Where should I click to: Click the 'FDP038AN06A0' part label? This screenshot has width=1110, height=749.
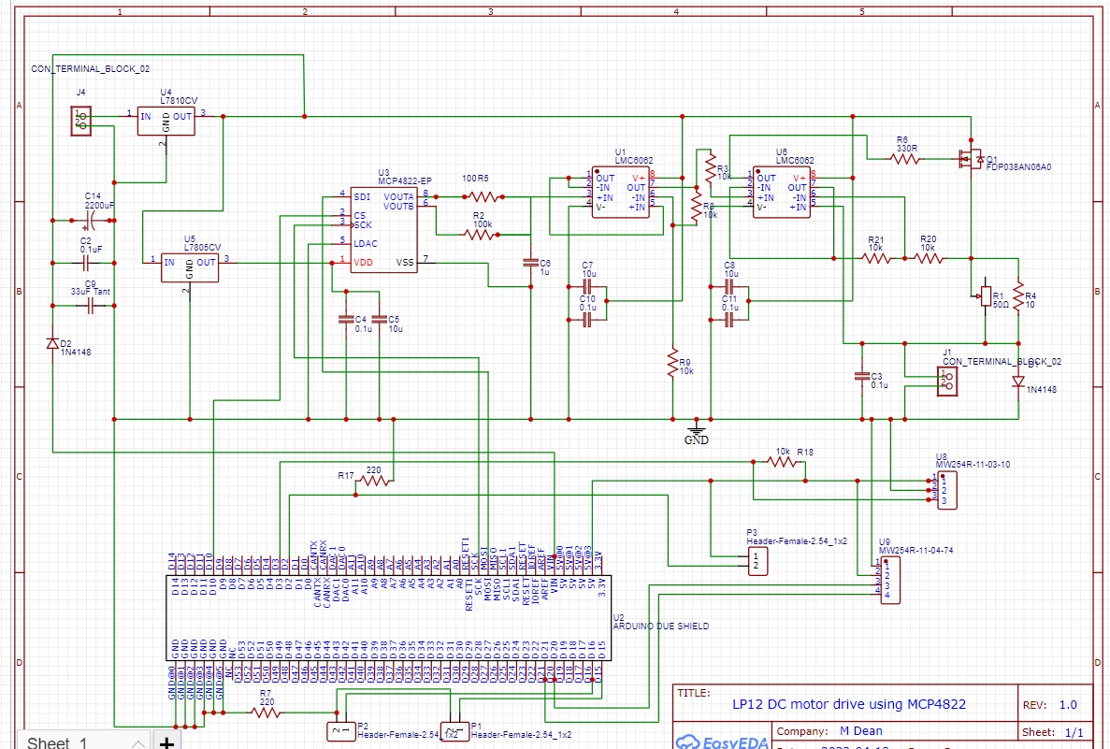[x=1018, y=167]
